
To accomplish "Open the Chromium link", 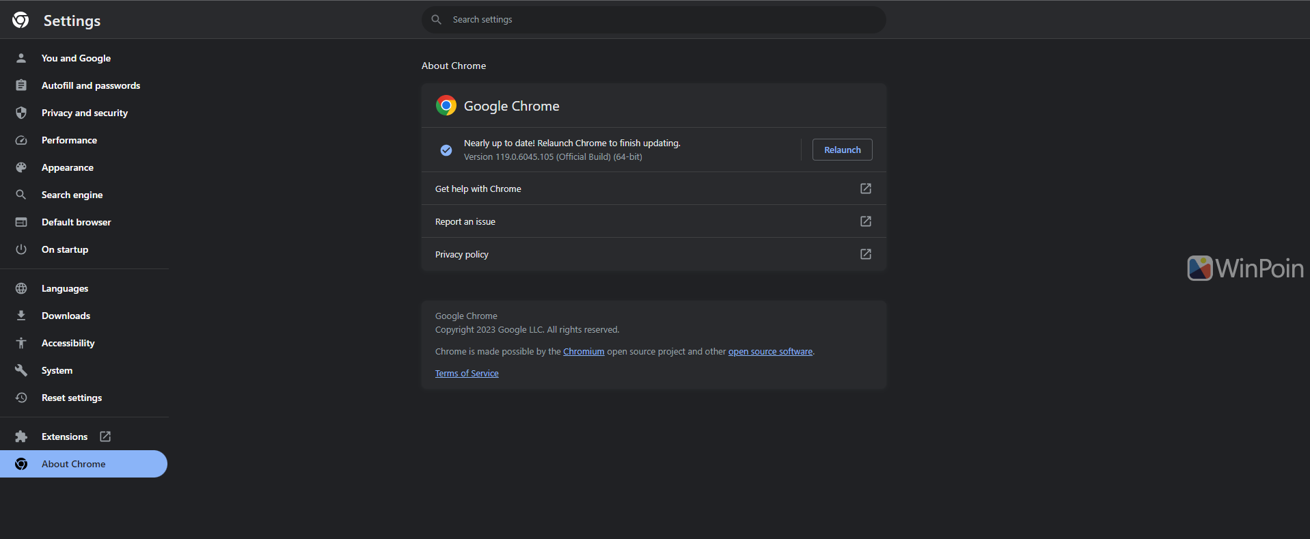I will [x=584, y=352].
